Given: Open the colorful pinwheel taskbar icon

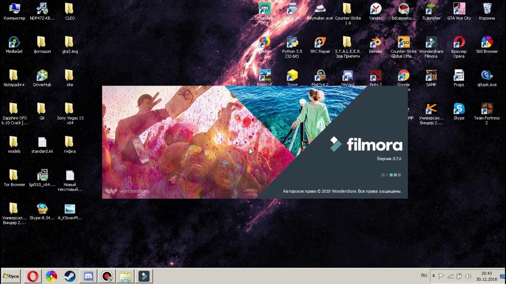Looking at the screenshot, I should (51, 276).
